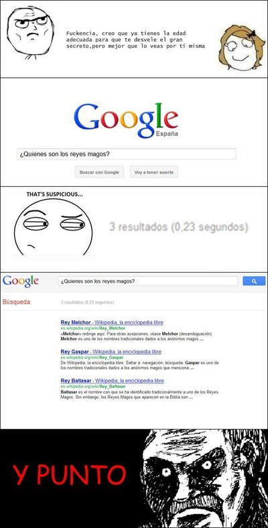
Task: Click the Buscar con Google button
Action: (x=99, y=172)
